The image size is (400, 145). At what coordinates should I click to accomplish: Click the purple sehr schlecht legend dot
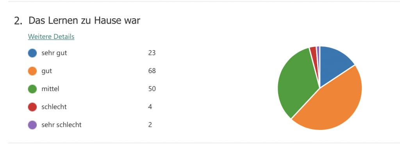tap(32, 125)
